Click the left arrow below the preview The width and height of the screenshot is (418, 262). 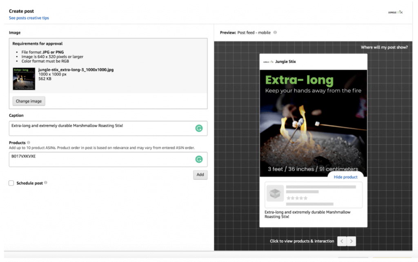(x=342, y=241)
